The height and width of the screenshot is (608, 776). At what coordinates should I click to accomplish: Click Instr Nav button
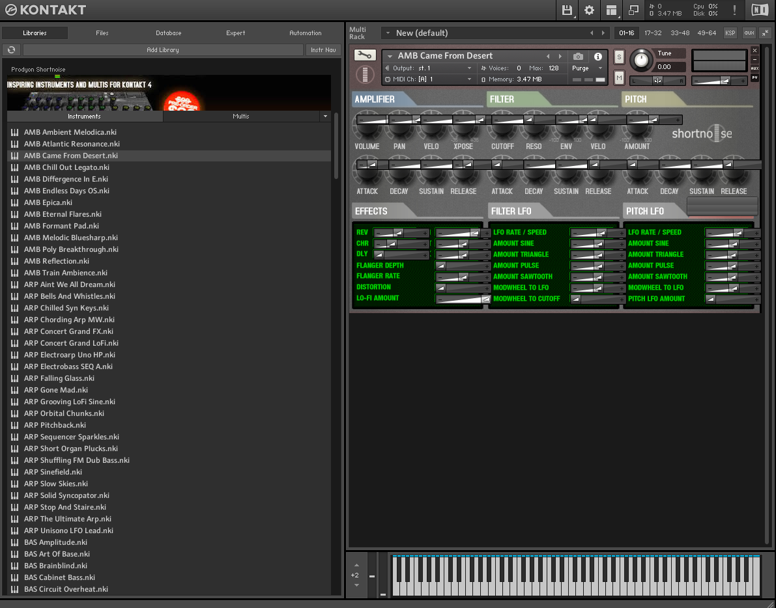323,50
